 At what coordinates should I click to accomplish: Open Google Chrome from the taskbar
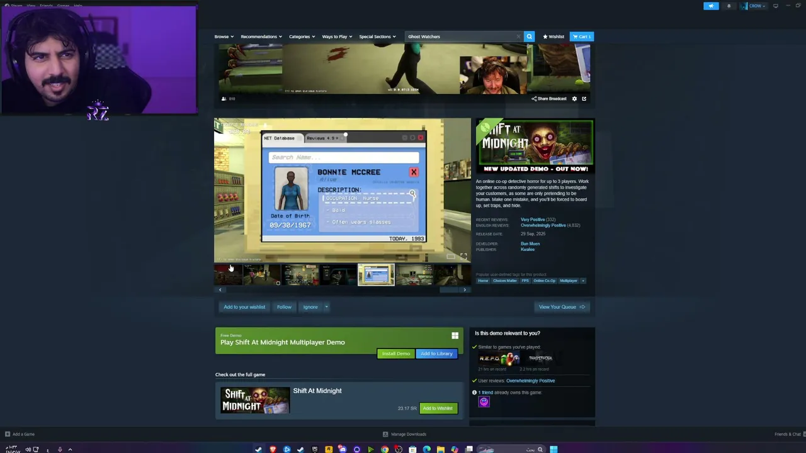click(385, 449)
